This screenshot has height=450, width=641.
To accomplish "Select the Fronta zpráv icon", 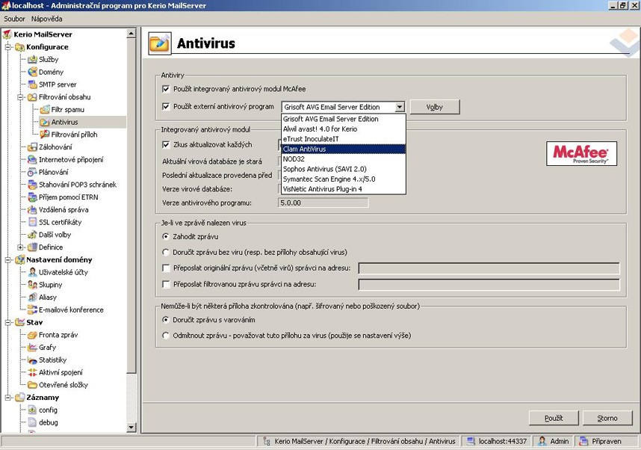I will pos(32,335).
